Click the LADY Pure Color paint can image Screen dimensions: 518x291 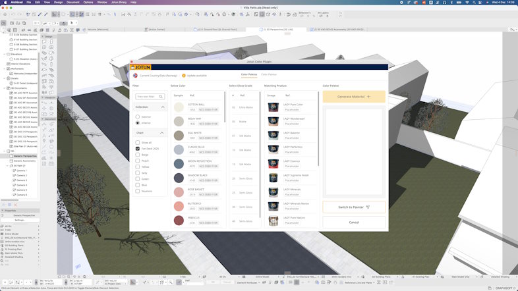[x=273, y=107]
